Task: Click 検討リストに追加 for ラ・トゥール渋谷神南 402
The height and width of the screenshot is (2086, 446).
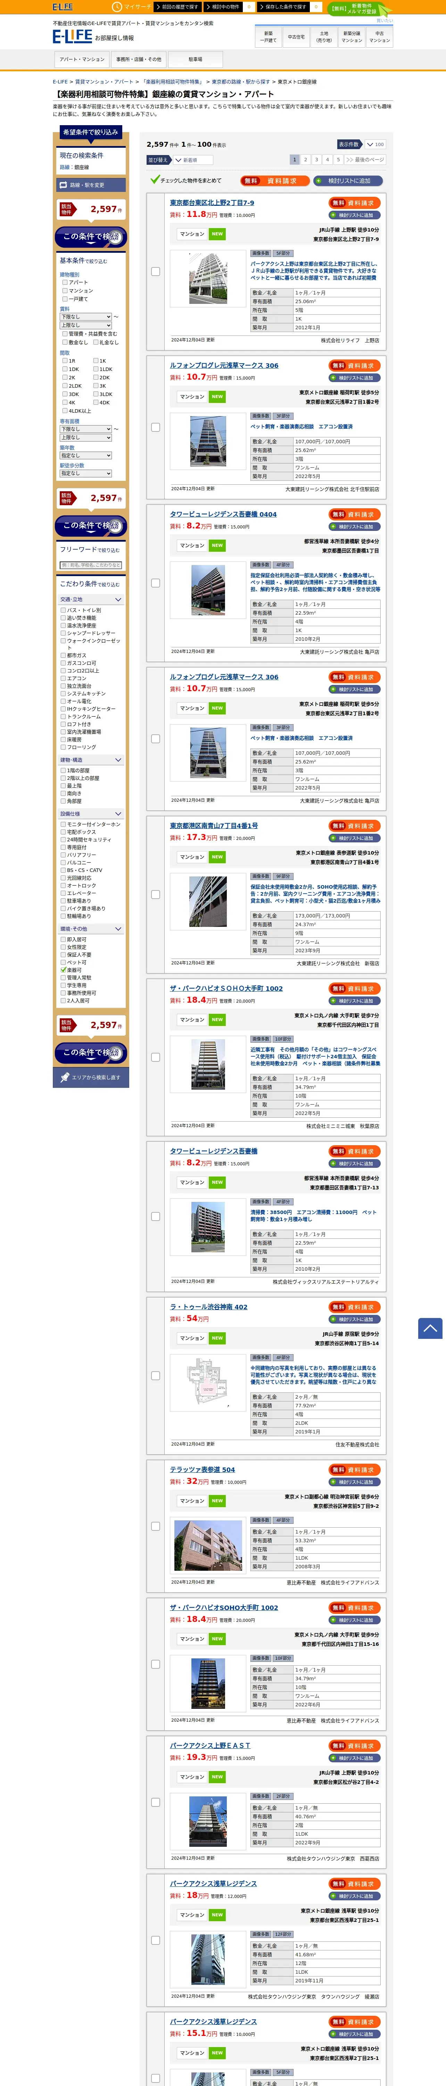Action: coord(355,1319)
